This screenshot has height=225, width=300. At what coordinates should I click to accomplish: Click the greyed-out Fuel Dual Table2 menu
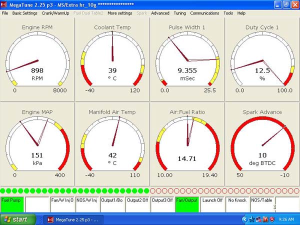point(88,13)
